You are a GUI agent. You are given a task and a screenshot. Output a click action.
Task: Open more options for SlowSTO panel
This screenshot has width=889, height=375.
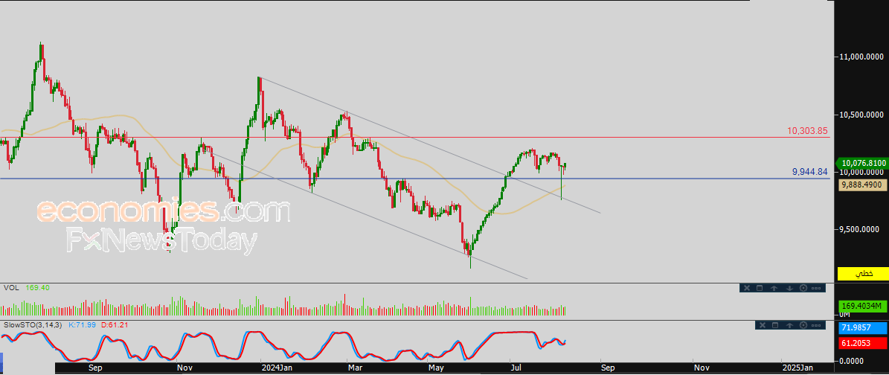click(x=816, y=325)
